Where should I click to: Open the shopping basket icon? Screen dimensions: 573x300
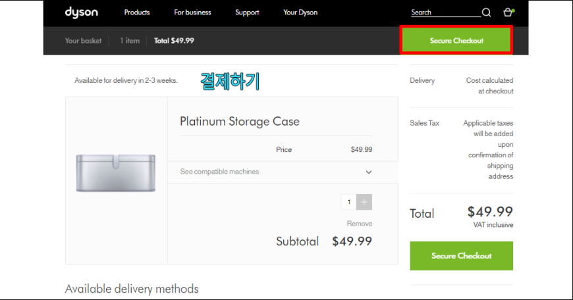tap(508, 12)
